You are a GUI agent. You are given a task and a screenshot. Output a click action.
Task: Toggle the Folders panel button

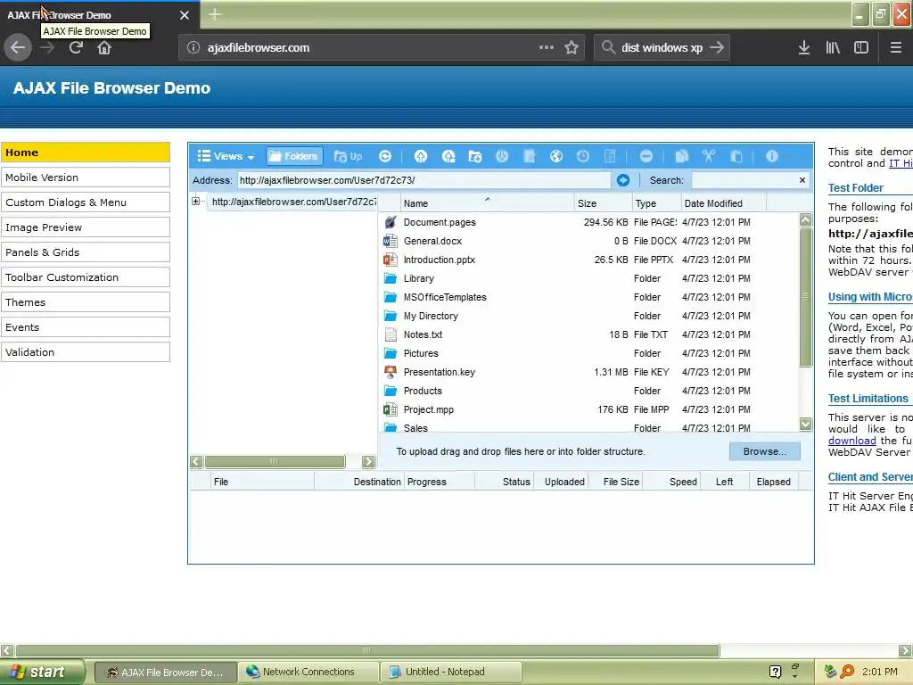pyautogui.click(x=294, y=156)
